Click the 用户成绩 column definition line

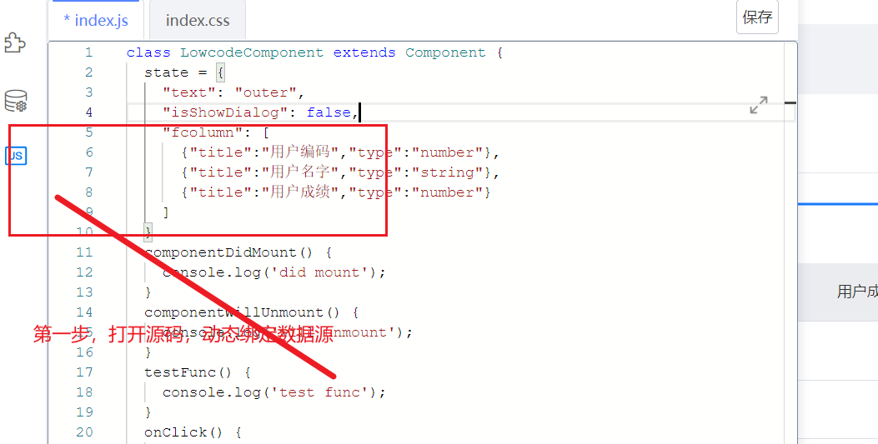pyautogui.click(x=335, y=192)
